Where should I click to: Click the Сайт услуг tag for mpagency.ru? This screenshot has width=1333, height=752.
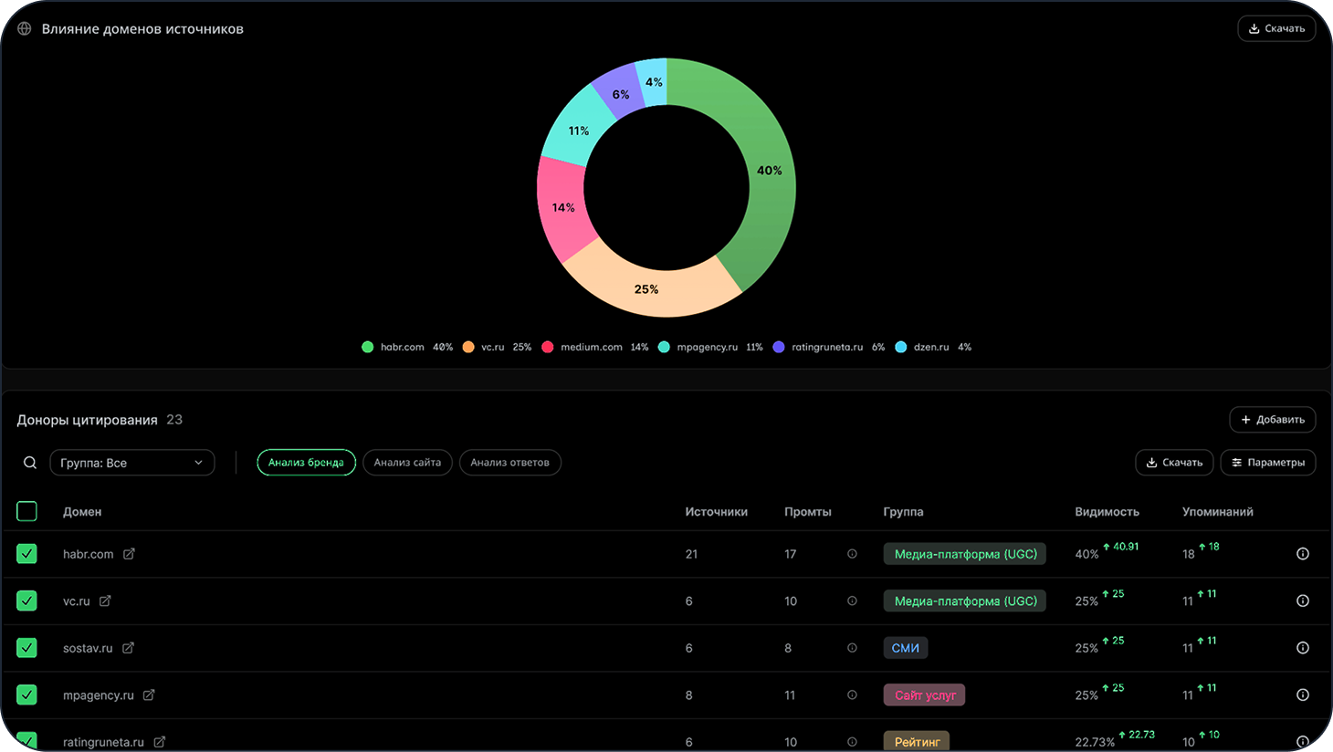(x=925, y=695)
